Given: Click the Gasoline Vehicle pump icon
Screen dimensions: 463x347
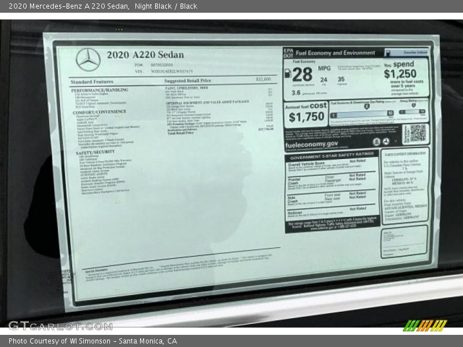Looking at the screenshot, I should point(388,53).
